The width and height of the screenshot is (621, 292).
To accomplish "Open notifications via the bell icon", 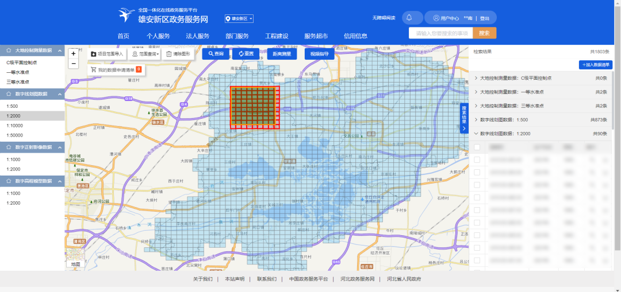I will 409,17.
